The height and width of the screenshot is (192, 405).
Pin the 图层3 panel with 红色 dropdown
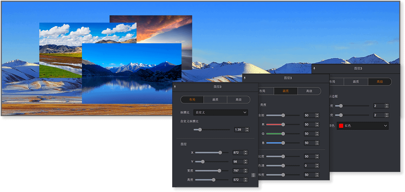click(x=314, y=68)
